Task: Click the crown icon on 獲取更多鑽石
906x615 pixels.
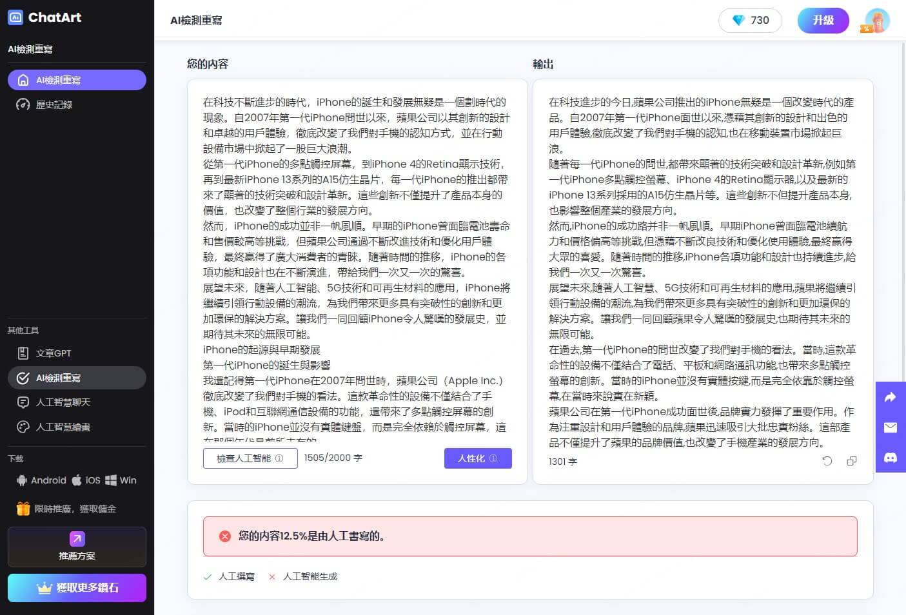Action: coord(44,588)
